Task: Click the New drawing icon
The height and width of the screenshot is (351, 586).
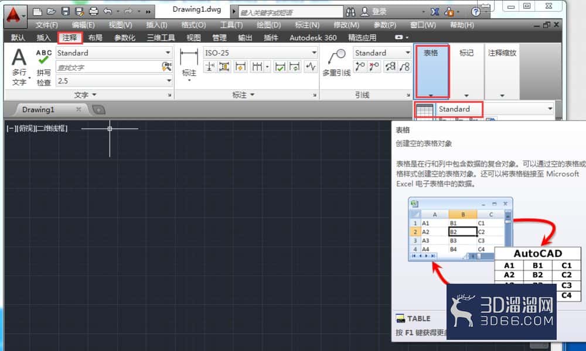Action: [38, 12]
